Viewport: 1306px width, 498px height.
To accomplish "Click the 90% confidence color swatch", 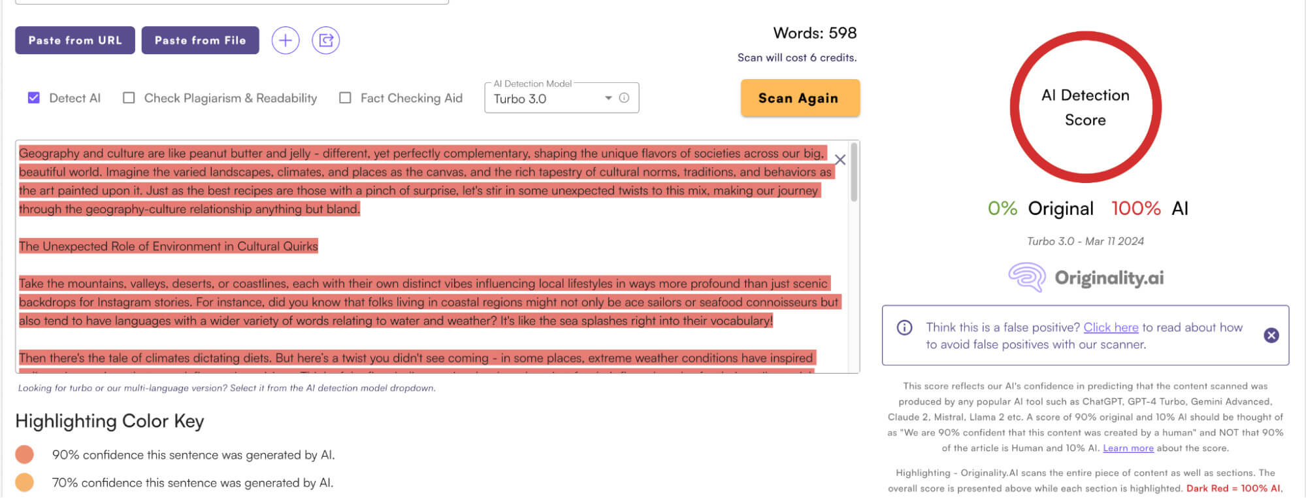I will click(x=25, y=454).
